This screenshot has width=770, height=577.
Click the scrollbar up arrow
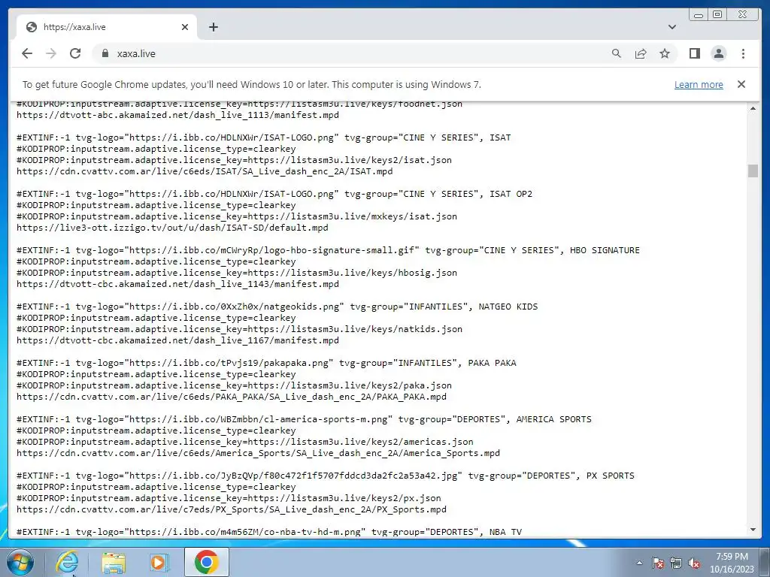pos(753,108)
